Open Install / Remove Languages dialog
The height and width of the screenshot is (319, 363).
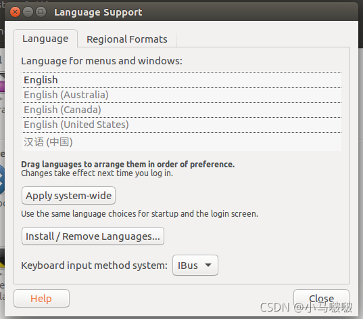pos(93,236)
